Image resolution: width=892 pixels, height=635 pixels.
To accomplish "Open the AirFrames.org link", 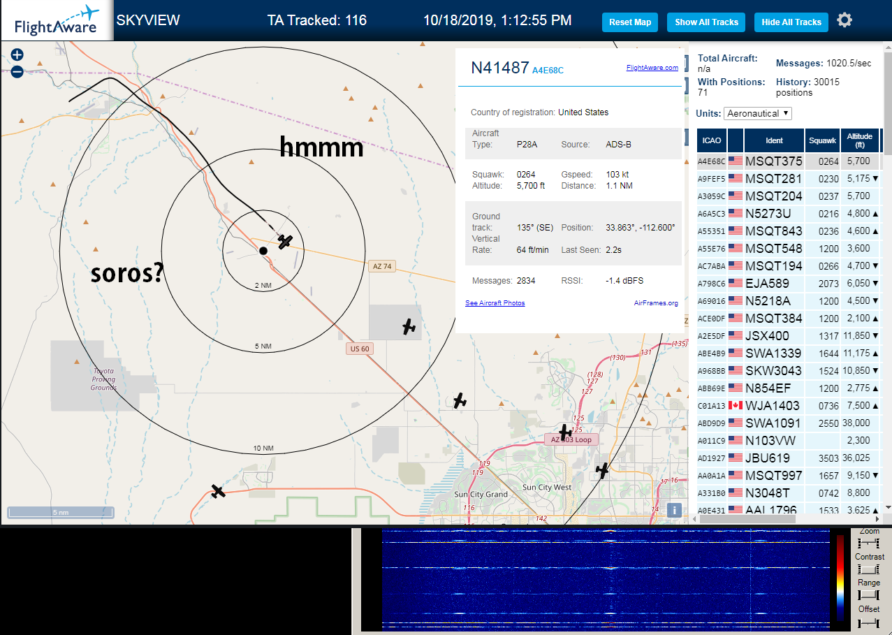I will point(656,303).
